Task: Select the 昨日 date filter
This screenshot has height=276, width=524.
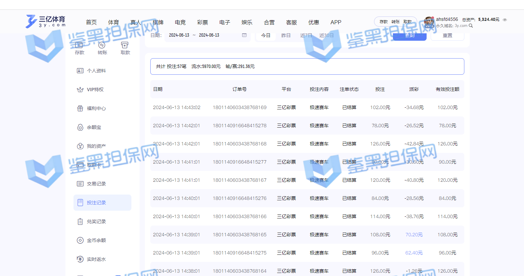Action: point(286,35)
